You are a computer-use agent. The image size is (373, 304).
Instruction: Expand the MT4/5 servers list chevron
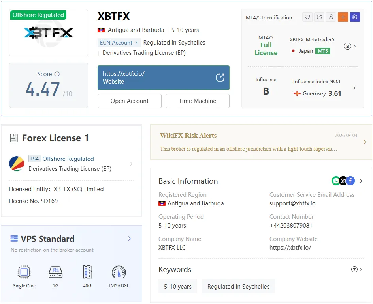[x=354, y=46]
